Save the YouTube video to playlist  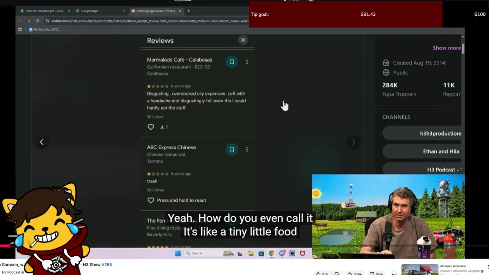[x=376, y=273]
